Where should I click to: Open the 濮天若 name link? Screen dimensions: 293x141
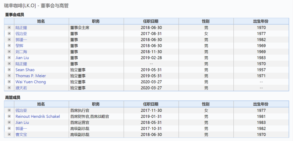(21, 88)
